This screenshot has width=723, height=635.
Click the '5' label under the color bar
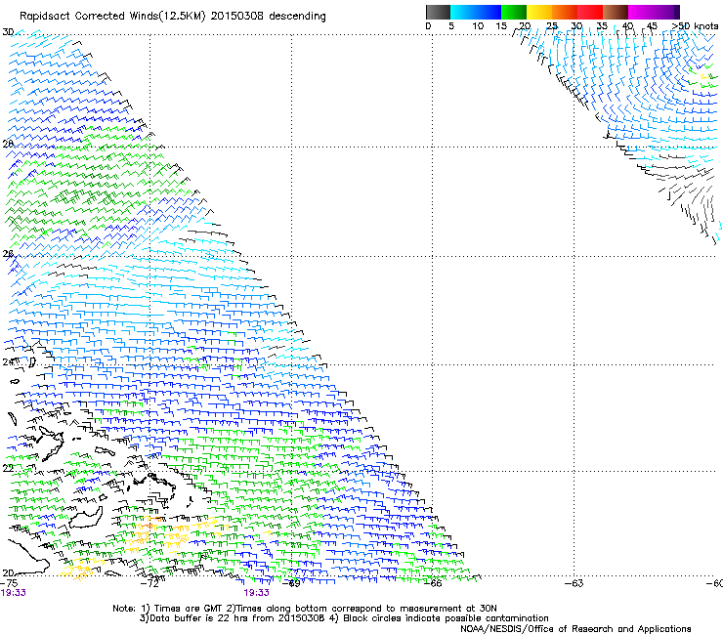(x=451, y=25)
